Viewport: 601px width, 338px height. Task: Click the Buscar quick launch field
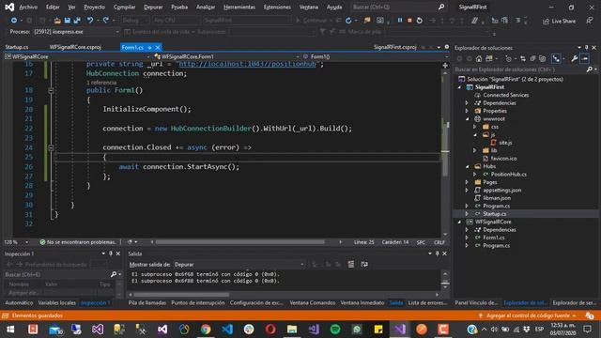(394, 7)
